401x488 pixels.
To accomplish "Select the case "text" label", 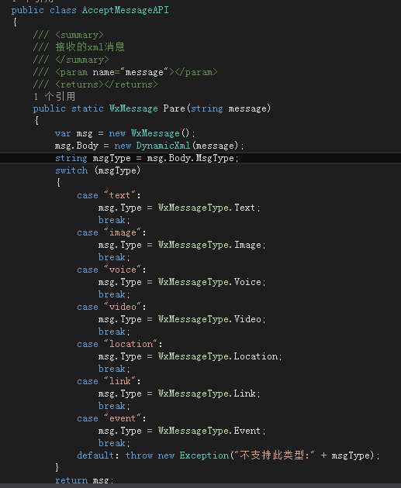I will [x=109, y=195].
